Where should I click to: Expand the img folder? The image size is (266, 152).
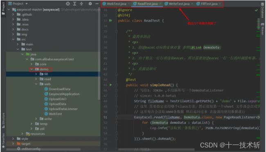tap(13, 34)
